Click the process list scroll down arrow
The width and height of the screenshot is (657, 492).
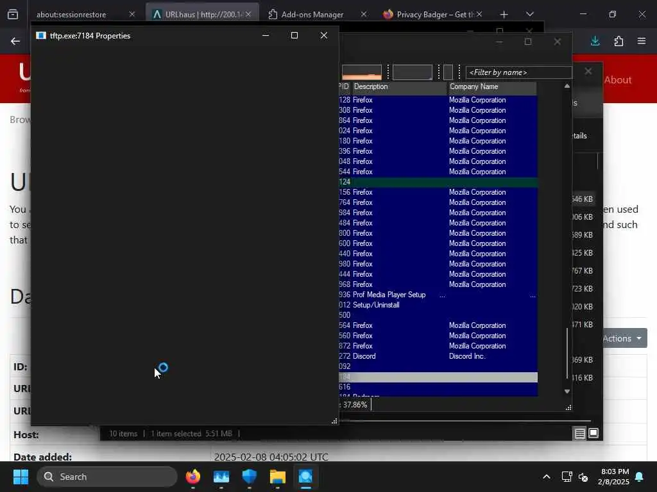567,391
